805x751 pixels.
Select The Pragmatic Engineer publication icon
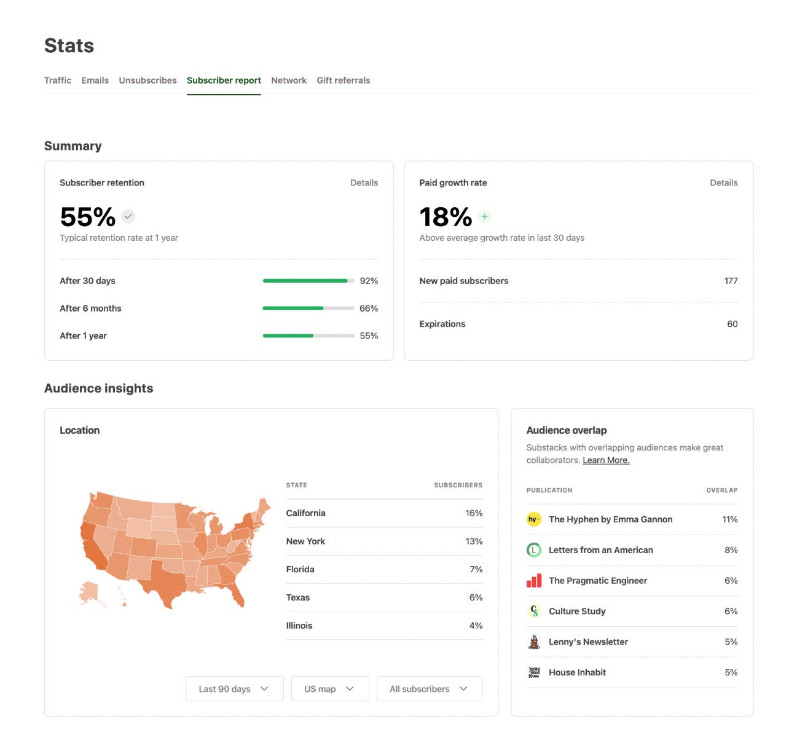[533, 580]
